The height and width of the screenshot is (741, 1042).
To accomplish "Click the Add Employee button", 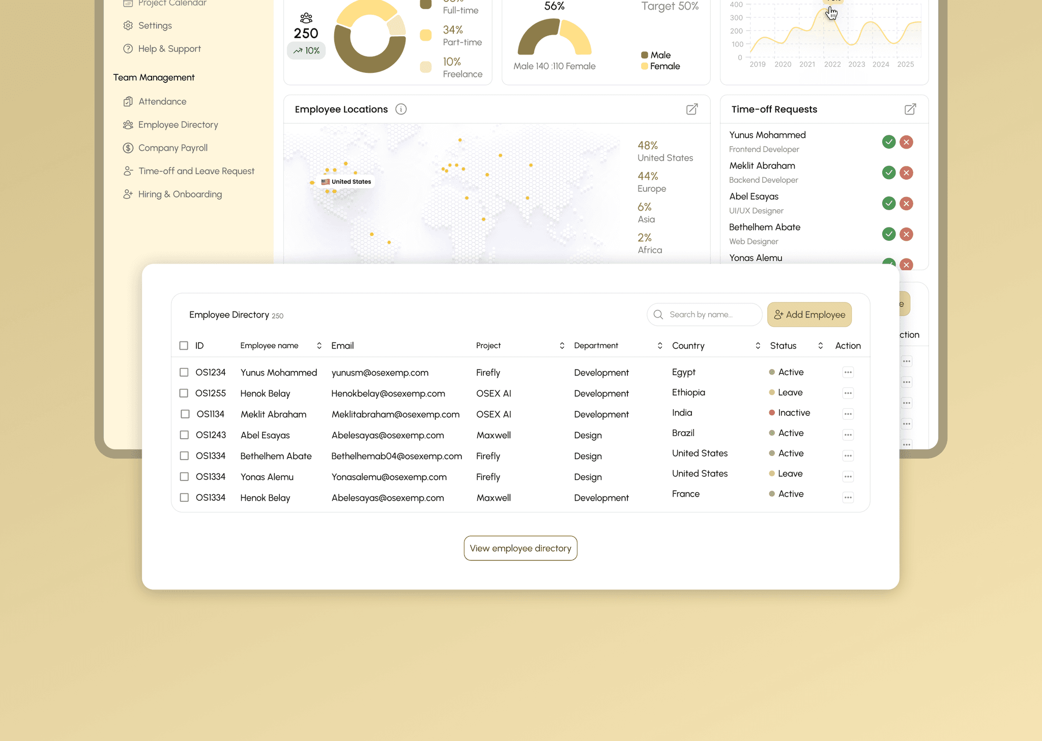I will click(809, 315).
